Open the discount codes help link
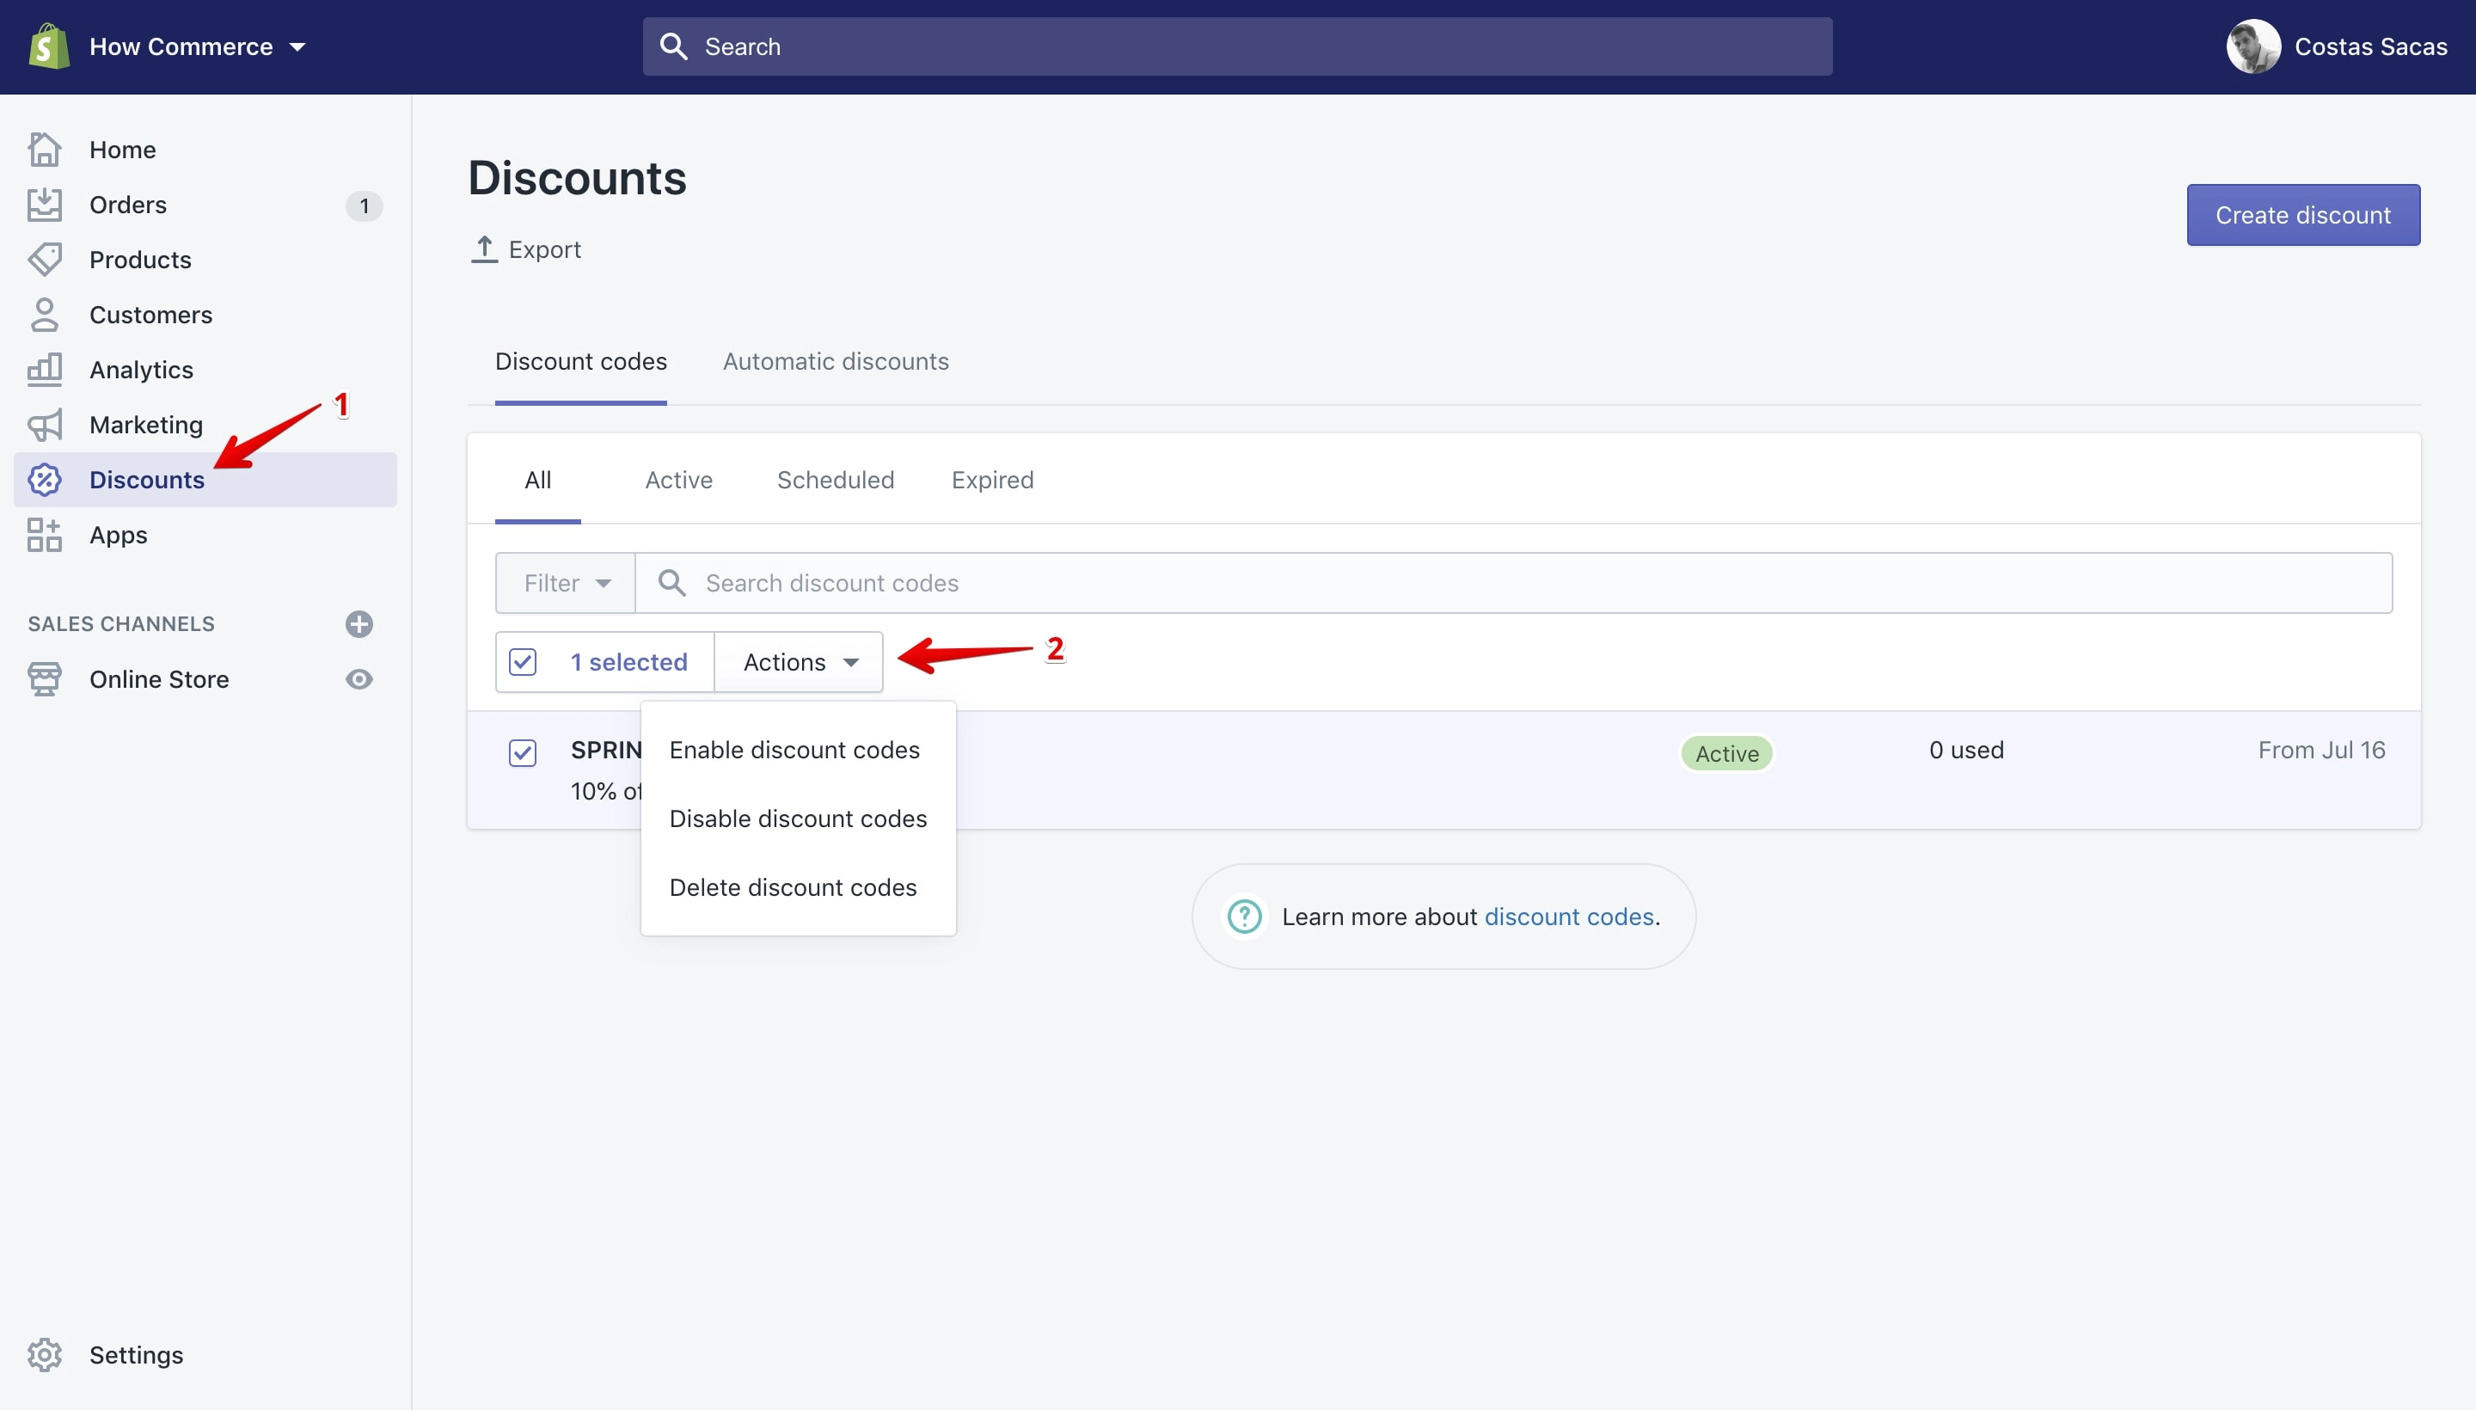The image size is (2476, 1410). click(1569, 916)
